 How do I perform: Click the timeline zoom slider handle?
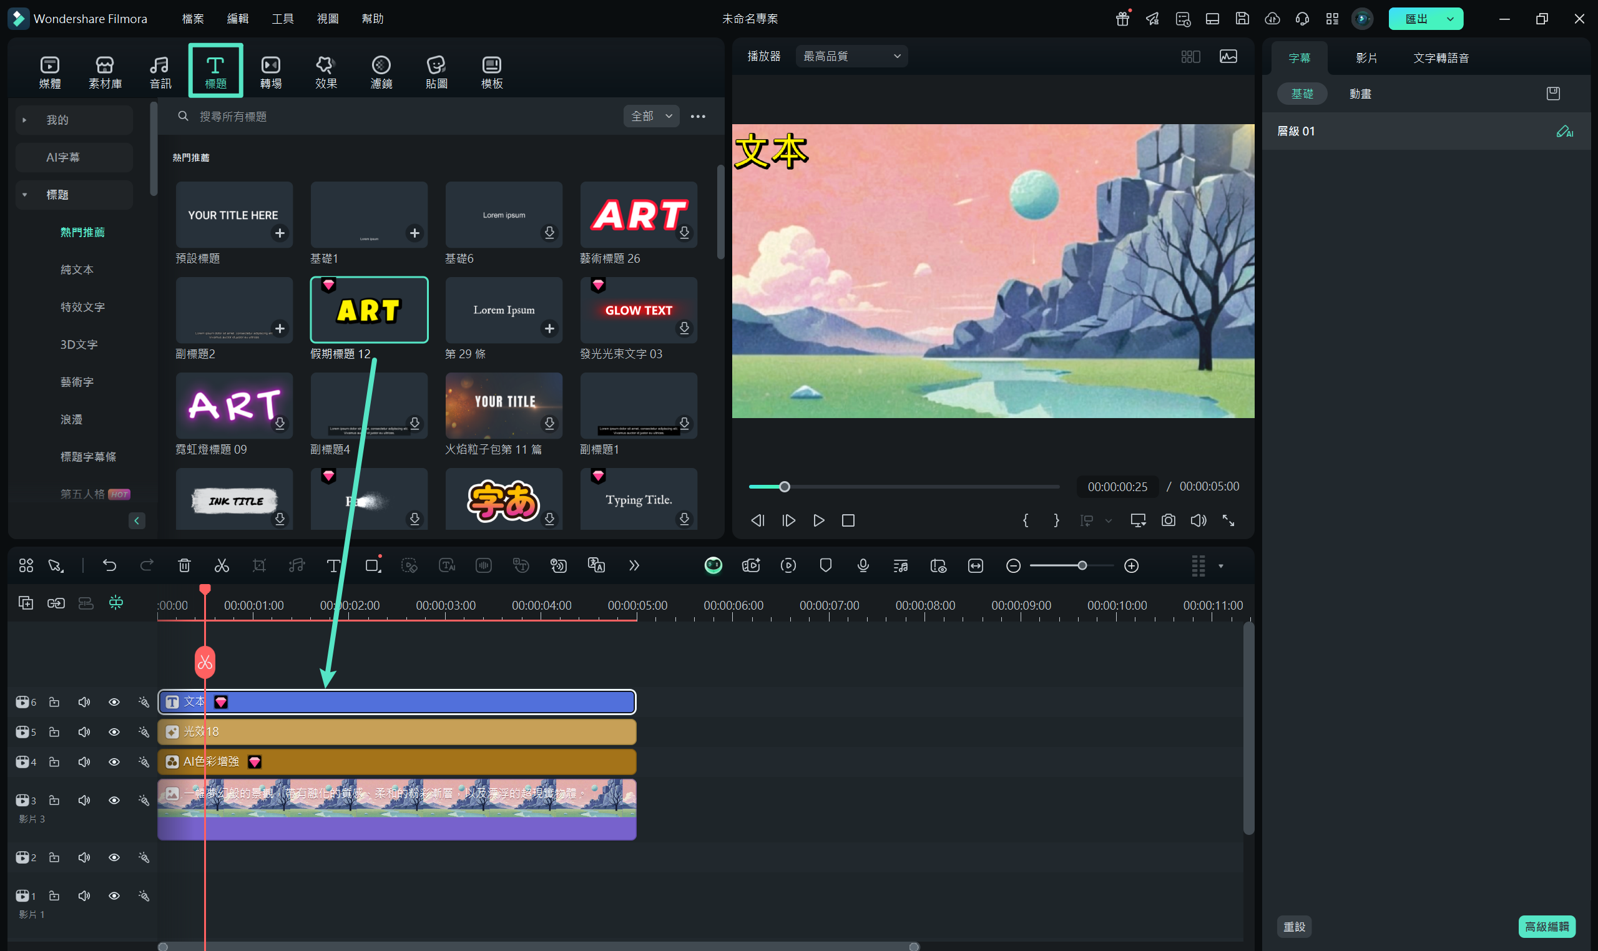[1082, 565]
